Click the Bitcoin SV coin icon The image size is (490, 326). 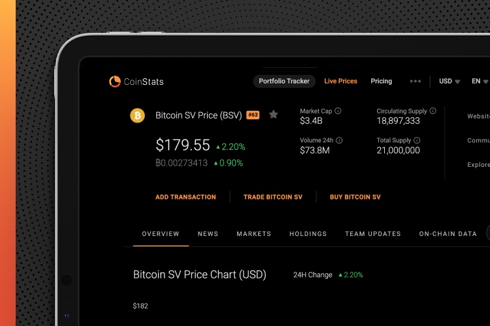137,115
